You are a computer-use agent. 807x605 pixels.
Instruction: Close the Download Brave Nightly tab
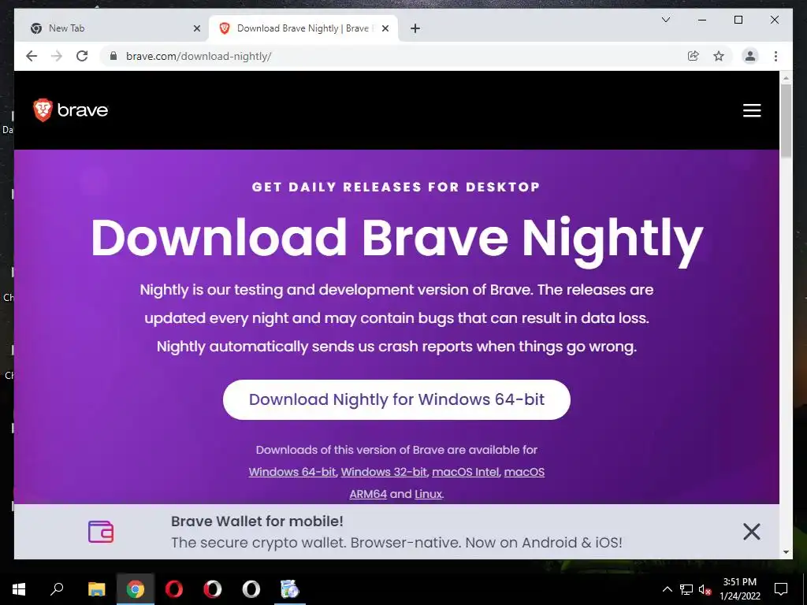point(385,28)
